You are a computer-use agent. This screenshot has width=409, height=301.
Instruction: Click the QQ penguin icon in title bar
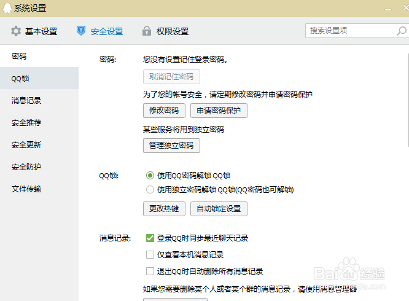7,8
